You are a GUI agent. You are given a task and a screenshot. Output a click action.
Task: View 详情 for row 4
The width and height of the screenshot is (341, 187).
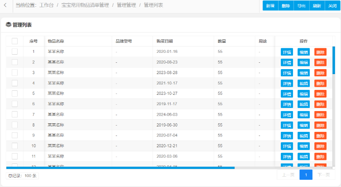coord(287,84)
